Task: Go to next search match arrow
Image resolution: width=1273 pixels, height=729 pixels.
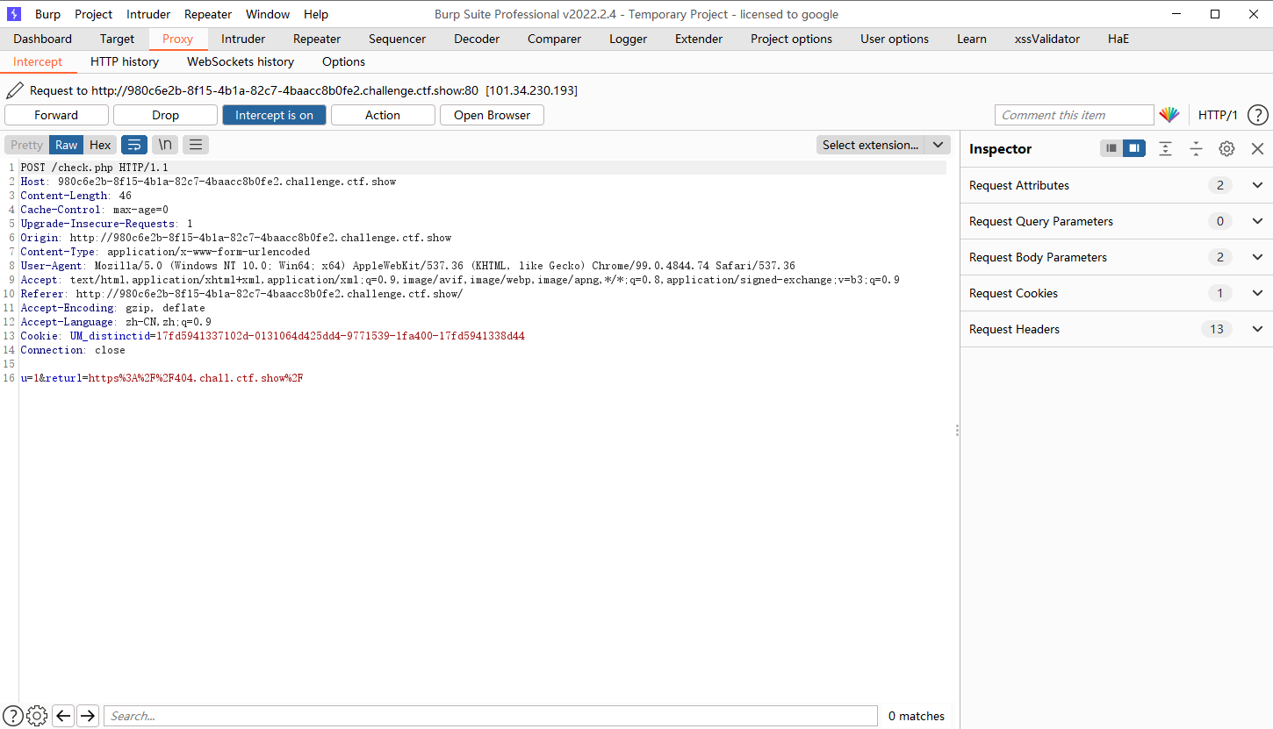Action: [x=88, y=716]
